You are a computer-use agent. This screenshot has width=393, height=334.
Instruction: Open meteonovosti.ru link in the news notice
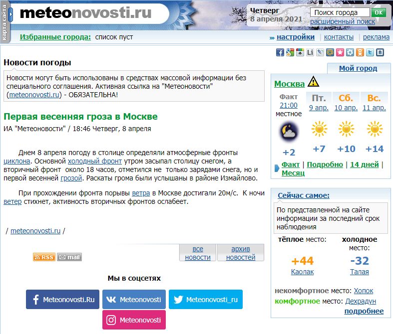point(34,95)
